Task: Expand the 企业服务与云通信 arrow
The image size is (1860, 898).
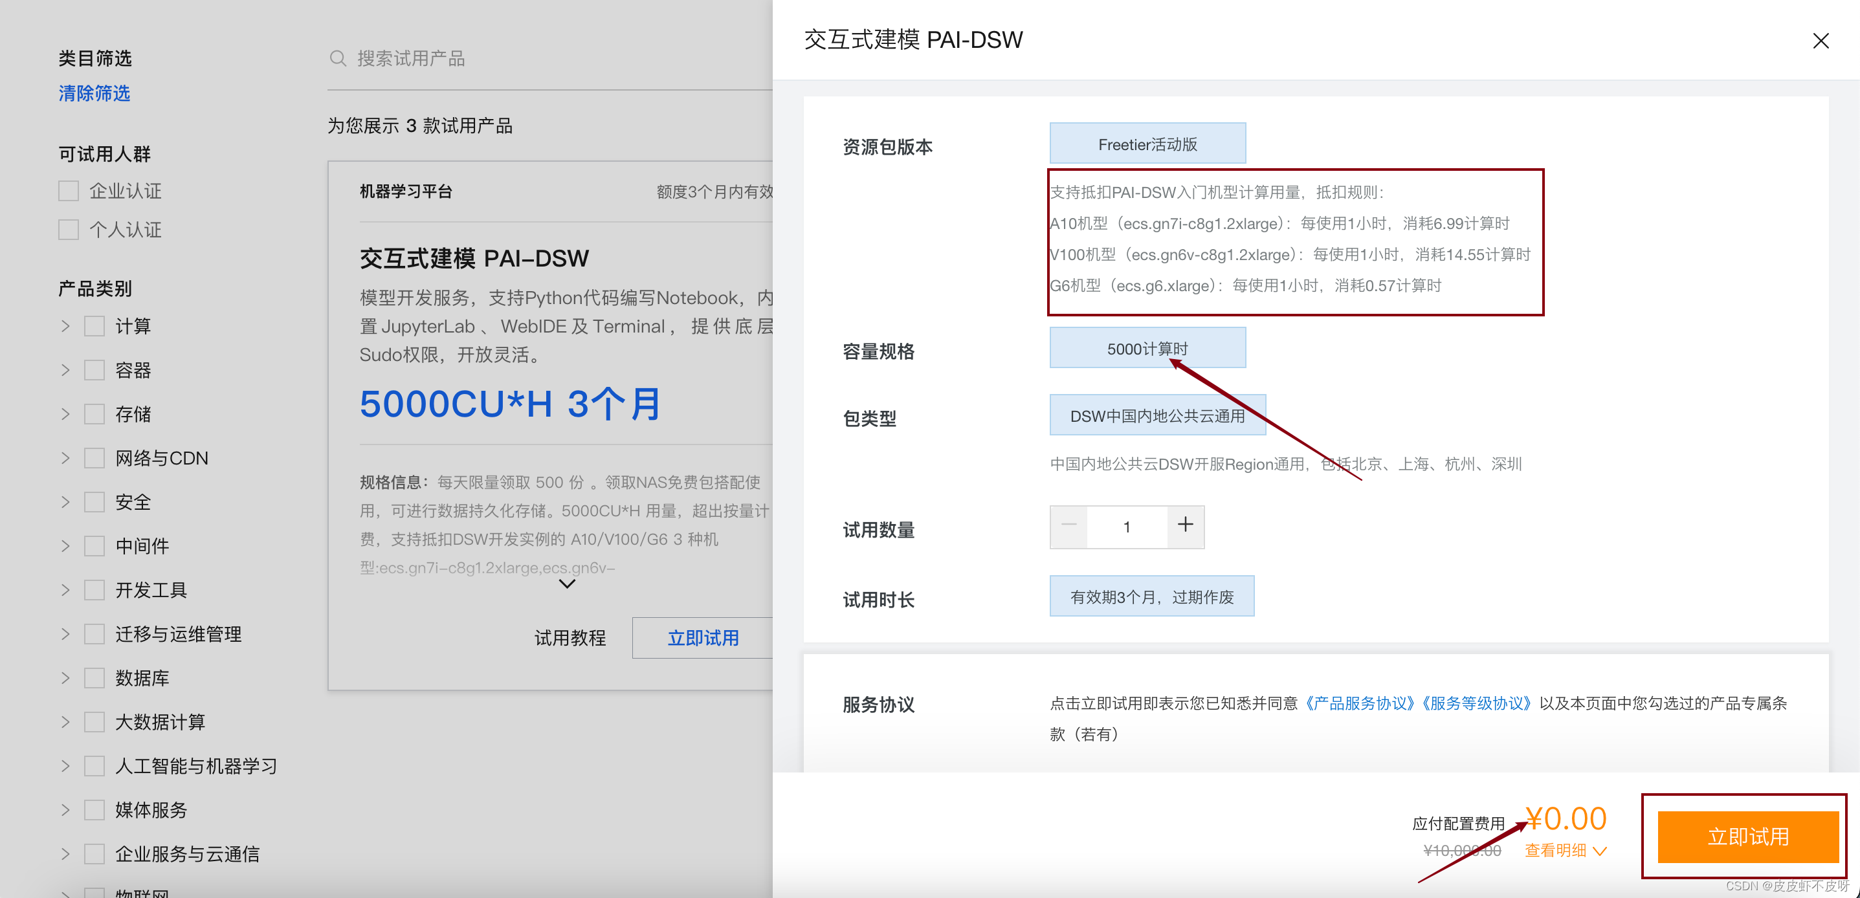Action: pos(66,855)
